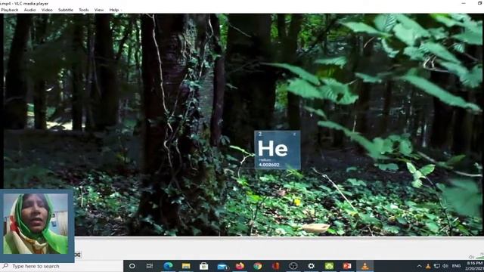Open the Help menu
Image resolution: width=484 pixels, height=272 pixels.
[114, 10]
